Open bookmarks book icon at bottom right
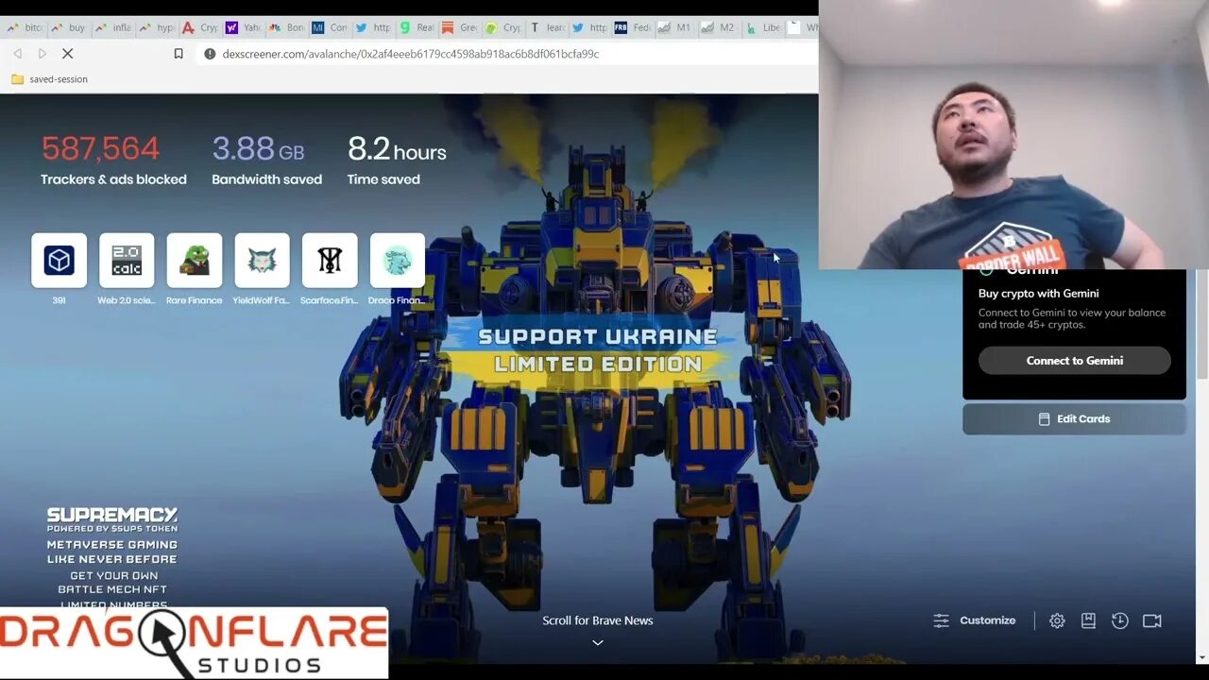Screen dimensions: 1209x680 pyautogui.click(x=1088, y=620)
